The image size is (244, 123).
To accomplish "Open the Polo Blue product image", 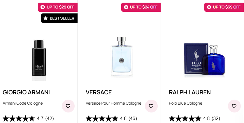I will point(205,60).
